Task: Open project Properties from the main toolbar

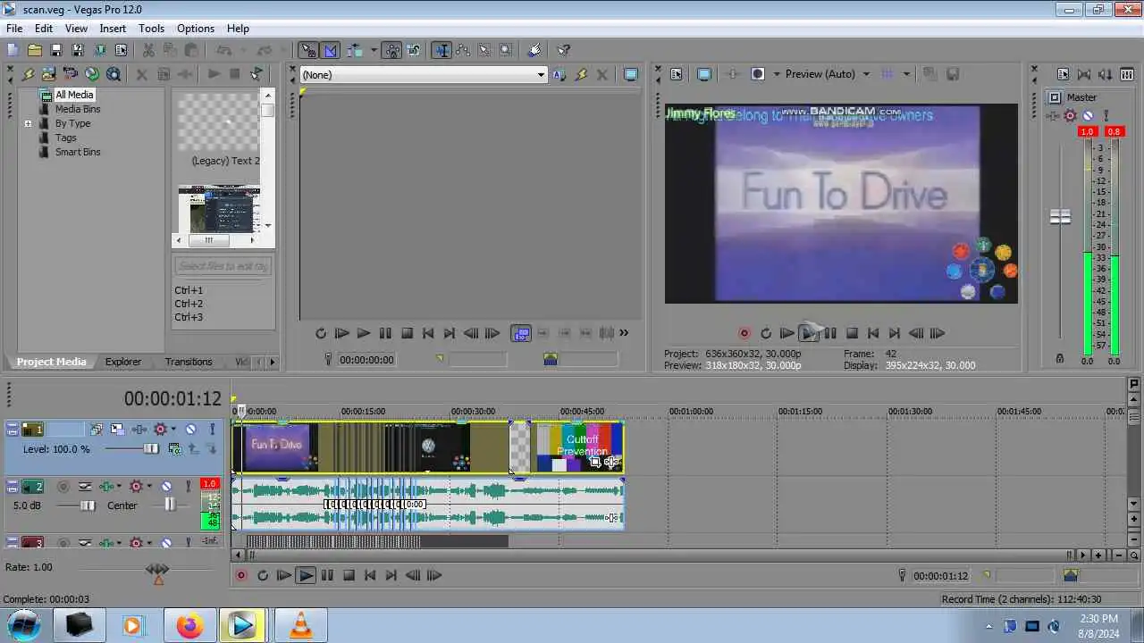Action: point(122,51)
